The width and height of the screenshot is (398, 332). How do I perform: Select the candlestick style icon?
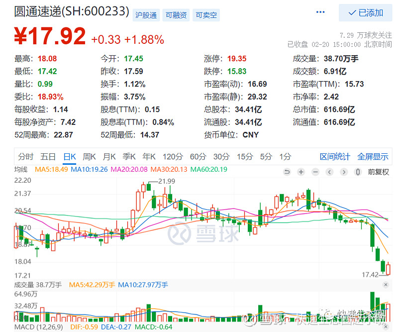click(x=359, y=171)
